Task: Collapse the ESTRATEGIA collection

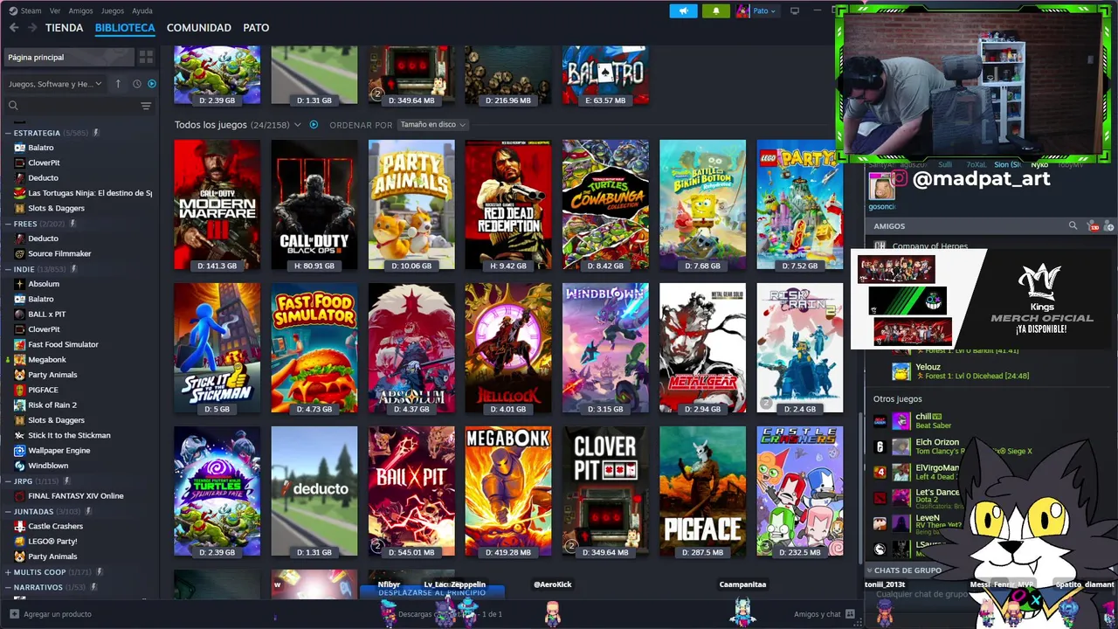Action: point(8,133)
